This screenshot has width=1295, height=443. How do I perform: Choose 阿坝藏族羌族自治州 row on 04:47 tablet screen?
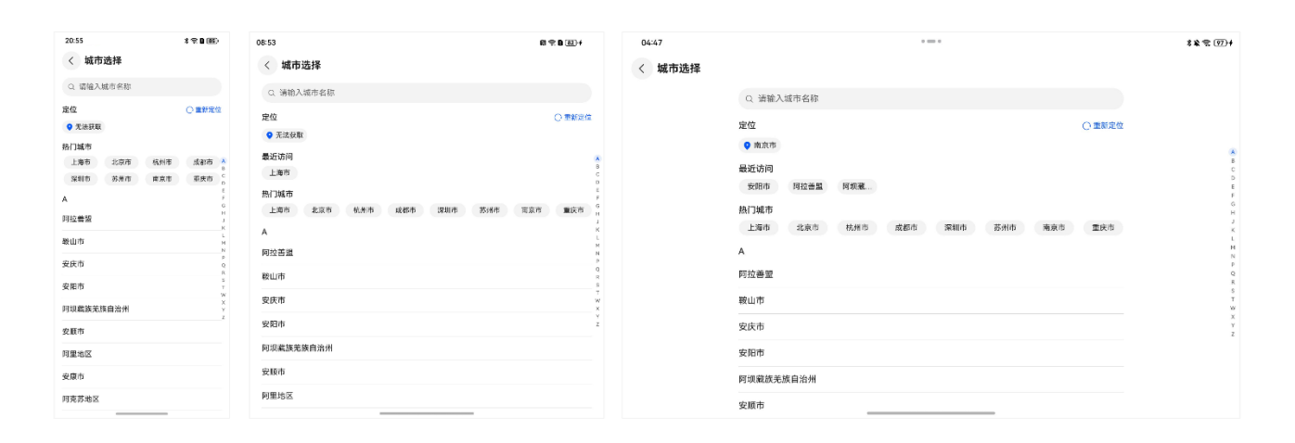(930, 379)
